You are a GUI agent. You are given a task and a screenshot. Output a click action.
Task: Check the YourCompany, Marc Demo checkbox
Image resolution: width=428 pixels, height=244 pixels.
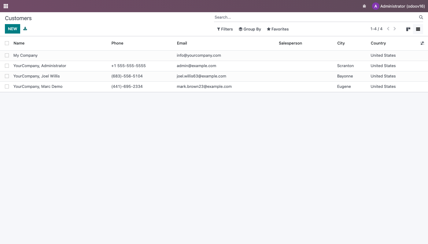7,87
